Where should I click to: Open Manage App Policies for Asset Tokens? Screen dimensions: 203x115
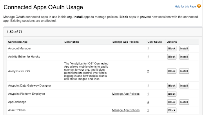126,110
